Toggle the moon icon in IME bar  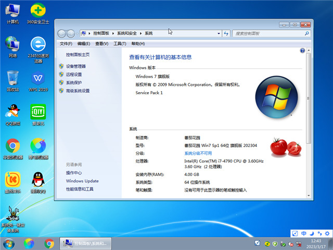[x=312, y=233]
